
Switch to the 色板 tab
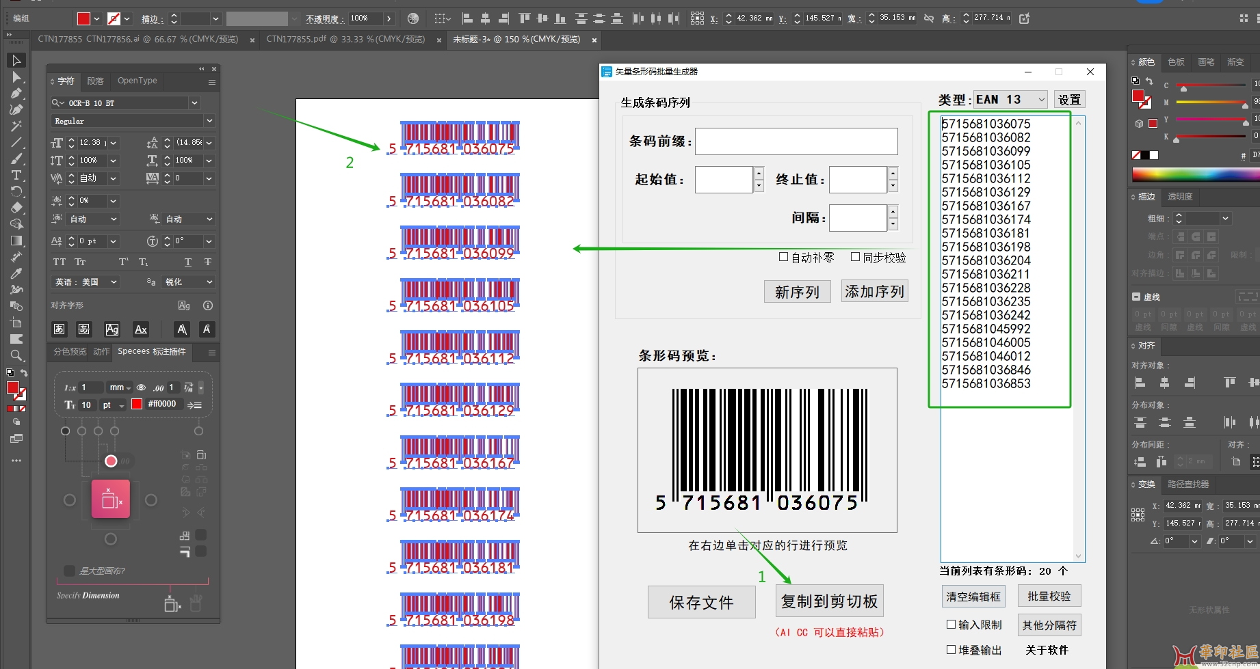point(1176,62)
